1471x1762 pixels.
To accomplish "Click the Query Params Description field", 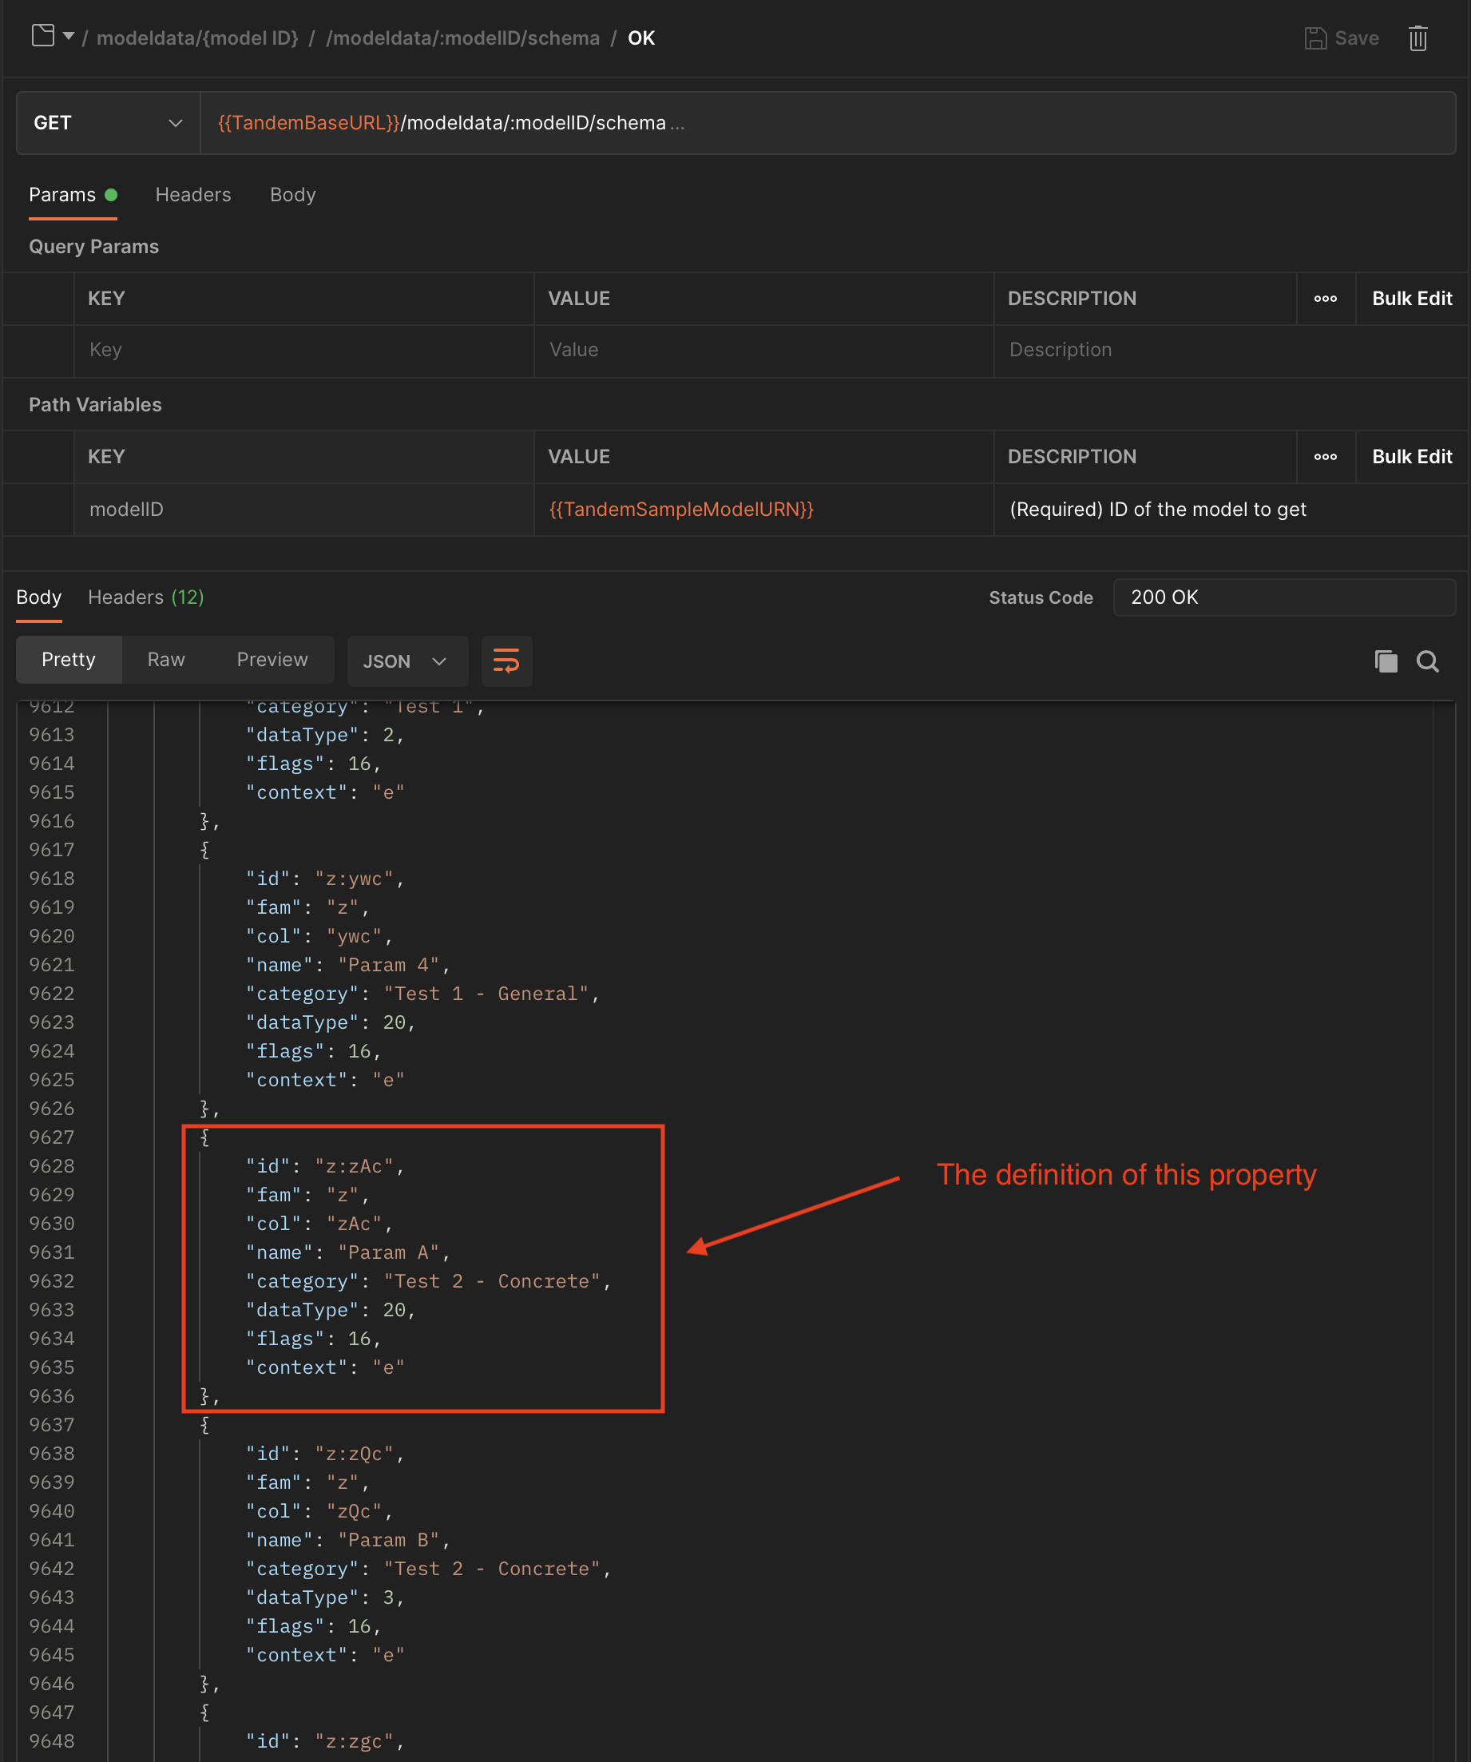I will pyautogui.click(x=1230, y=350).
